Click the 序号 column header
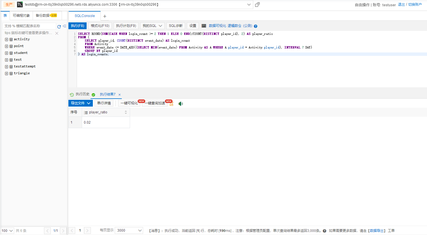 (x=75, y=112)
